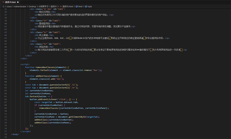This screenshot has width=231, height=139.
Task: Click 'button.addEventListener' on line 66
Action: [x=43, y=99]
